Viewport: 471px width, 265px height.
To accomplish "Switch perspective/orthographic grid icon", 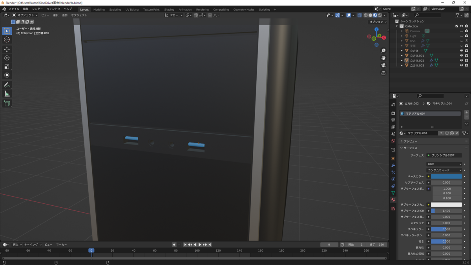I will pos(383,73).
